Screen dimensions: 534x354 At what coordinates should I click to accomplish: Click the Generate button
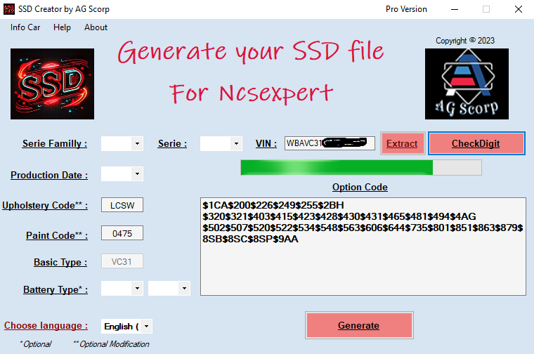[358, 325]
